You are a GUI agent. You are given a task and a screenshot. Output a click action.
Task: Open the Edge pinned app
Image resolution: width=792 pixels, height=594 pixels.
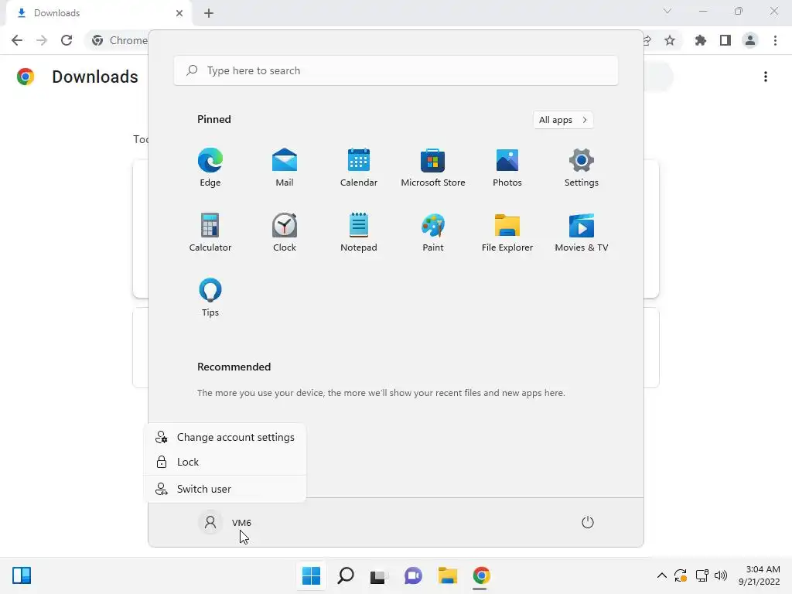(x=210, y=168)
